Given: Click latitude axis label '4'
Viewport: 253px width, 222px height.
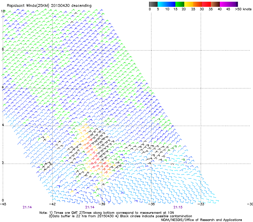Looking at the screenshot, I should [3, 125].
